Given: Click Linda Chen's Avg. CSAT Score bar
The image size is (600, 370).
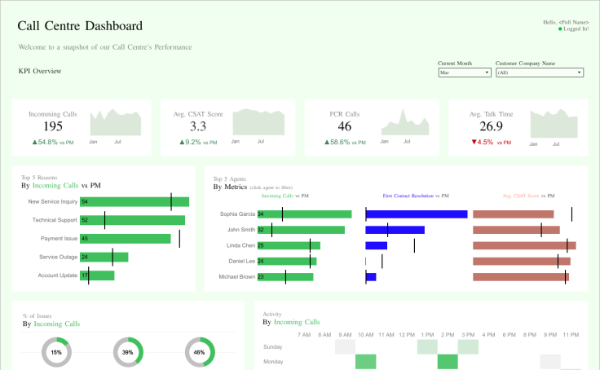Looking at the screenshot, I should [524, 245].
